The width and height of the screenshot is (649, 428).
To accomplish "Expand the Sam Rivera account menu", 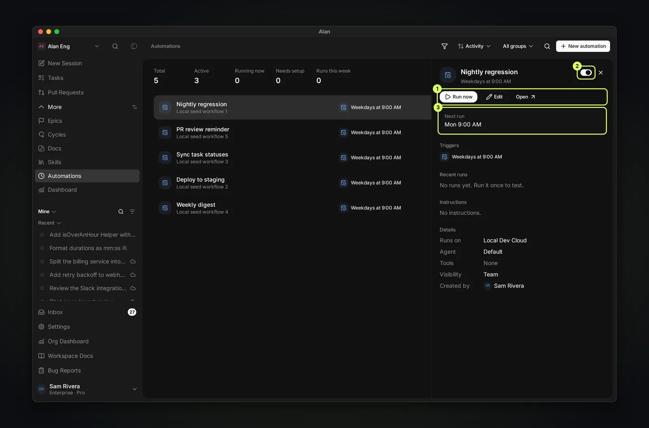I will (x=87, y=389).
